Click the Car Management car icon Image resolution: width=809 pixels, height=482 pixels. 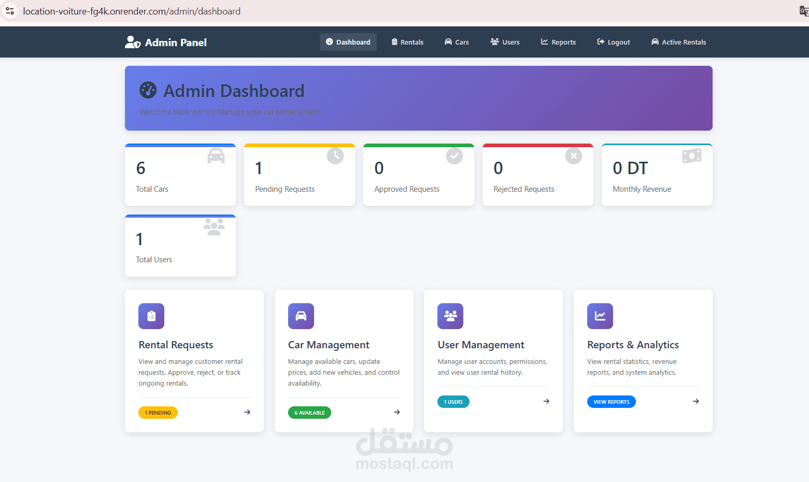click(301, 316)
